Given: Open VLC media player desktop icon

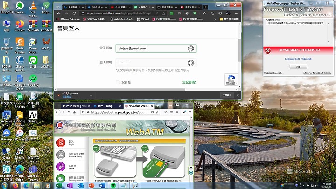Looking at the screenshot, I should coord(33,9).
